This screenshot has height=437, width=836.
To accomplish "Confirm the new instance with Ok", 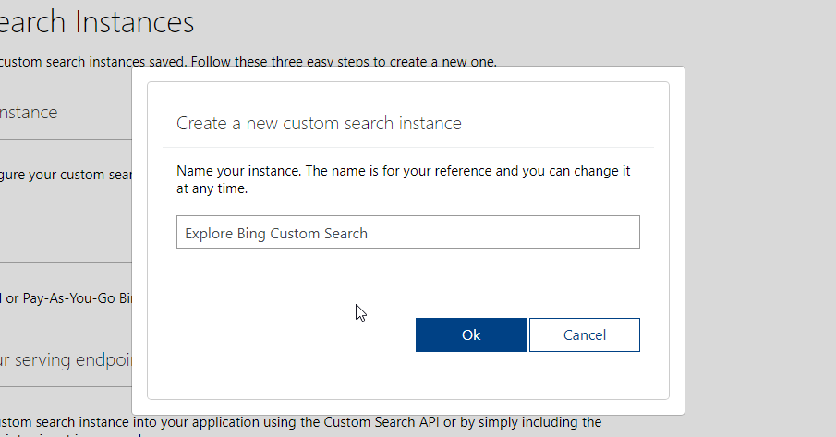I will click(x=470, y=335).
